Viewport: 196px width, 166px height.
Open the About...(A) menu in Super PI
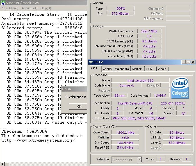click(x=30, y=8)
